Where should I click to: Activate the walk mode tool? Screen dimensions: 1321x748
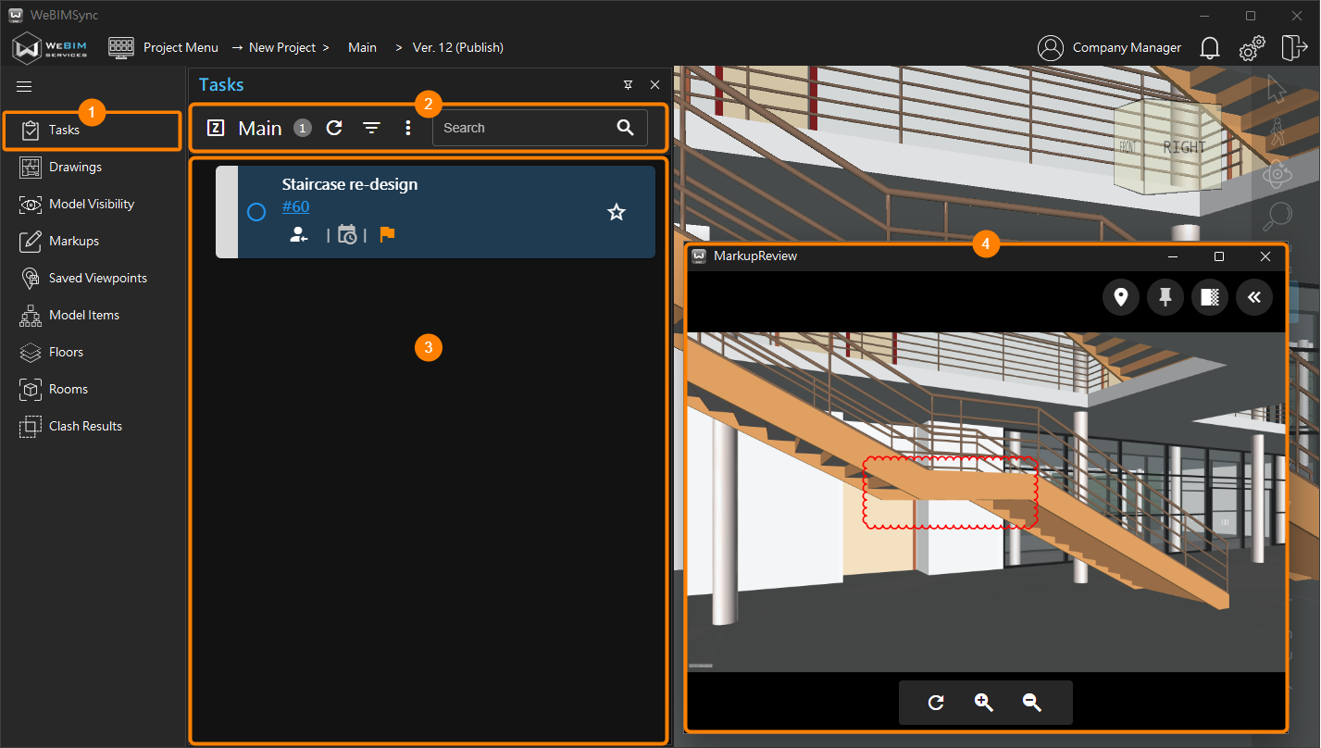point(1277,131)
